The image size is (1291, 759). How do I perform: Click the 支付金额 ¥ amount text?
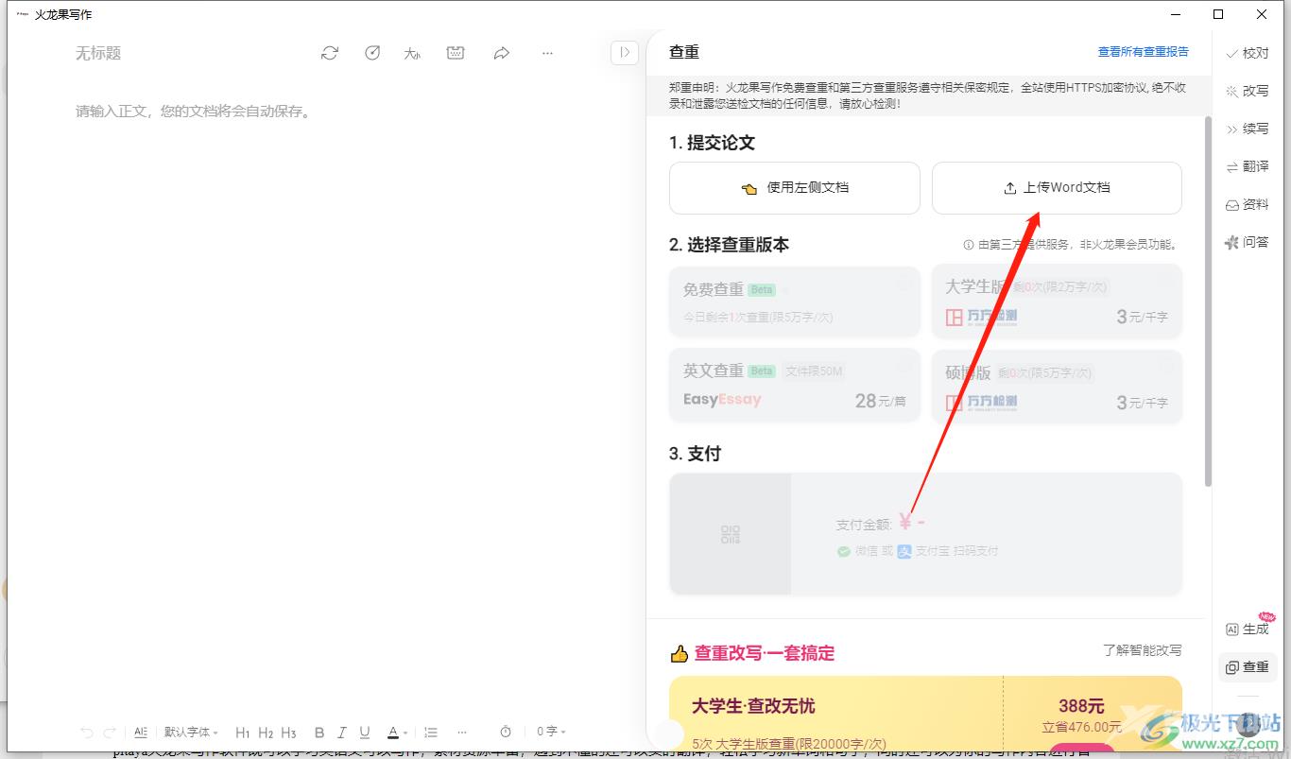coord(881,523)
